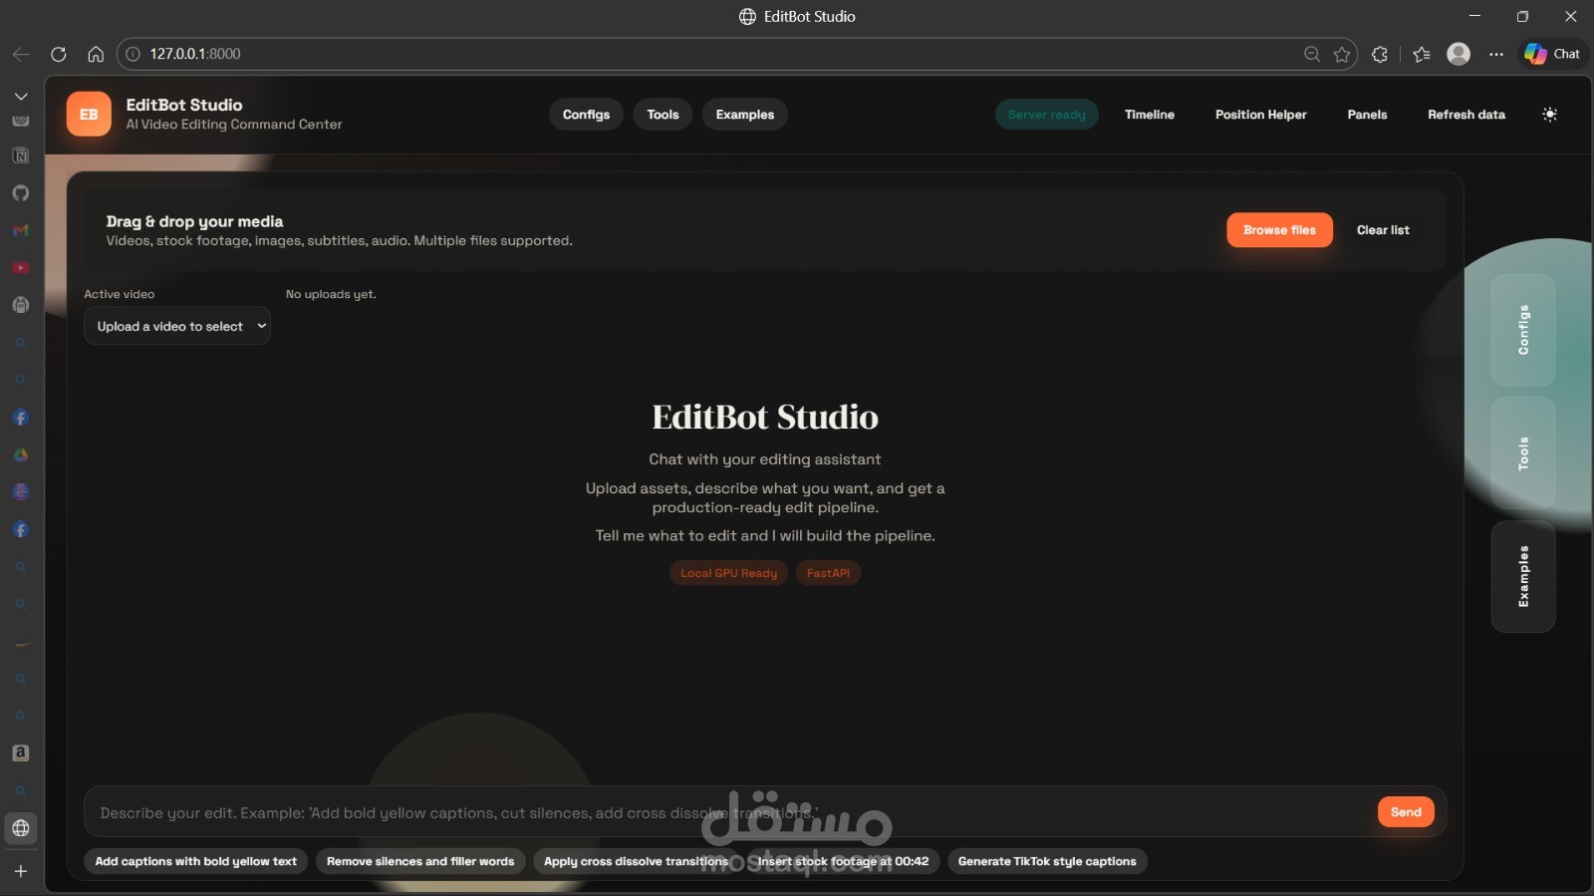Send the edit prompt with Send button
This screenshot has height=896, width=1594.
click(x=1406, y=812)
